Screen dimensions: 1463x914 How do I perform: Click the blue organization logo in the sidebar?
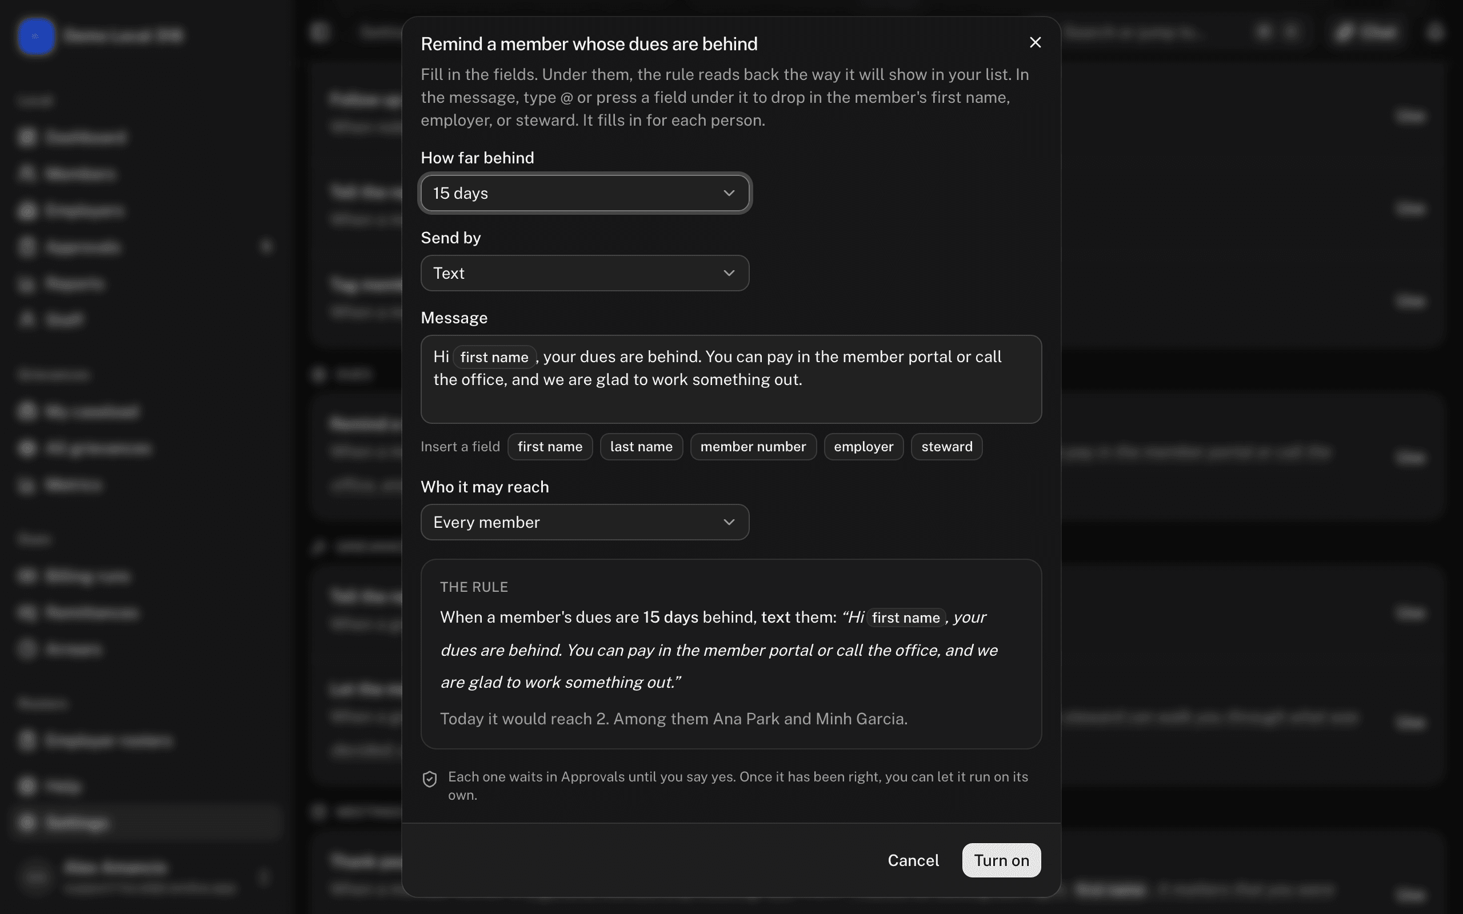[x=36, y=35]
